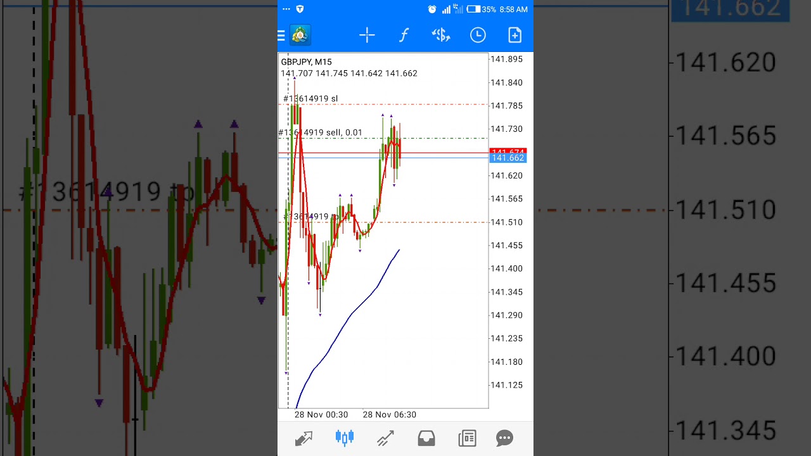The height and width of the screenshot is (456, 811).
Task: Tap the MetaTrader app logo icon
Action: pyautogui.click(x=300, y=35)
